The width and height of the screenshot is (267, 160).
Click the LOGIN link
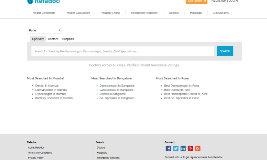(x=233, y=1)
